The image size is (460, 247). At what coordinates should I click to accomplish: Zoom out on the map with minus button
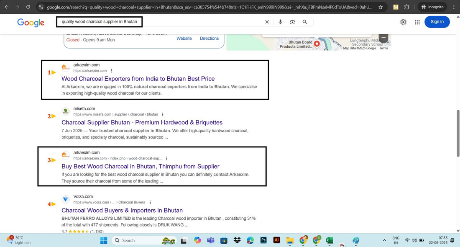(383, 37)
